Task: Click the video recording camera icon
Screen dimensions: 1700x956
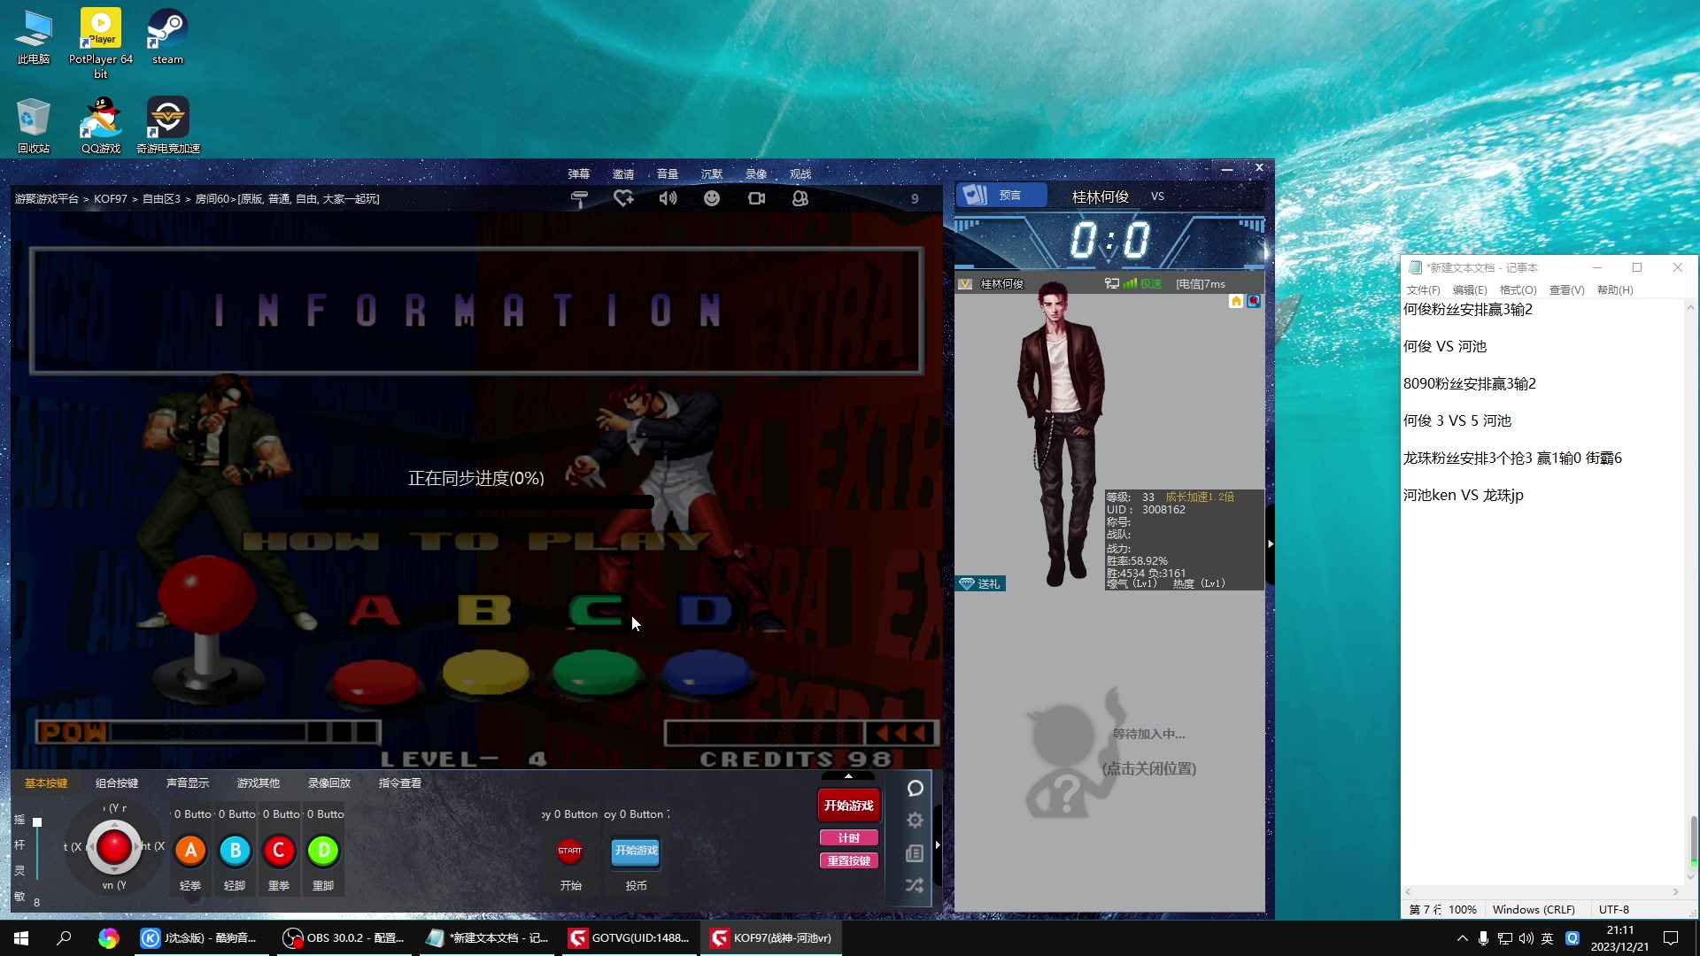Action: pos(756,198)
